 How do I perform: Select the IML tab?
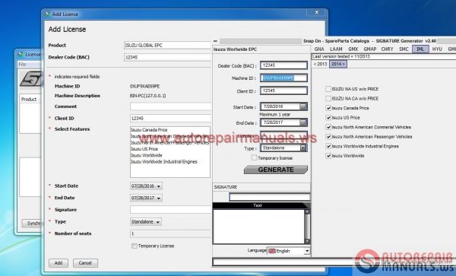pyautogui.click(x=420, y=49)
